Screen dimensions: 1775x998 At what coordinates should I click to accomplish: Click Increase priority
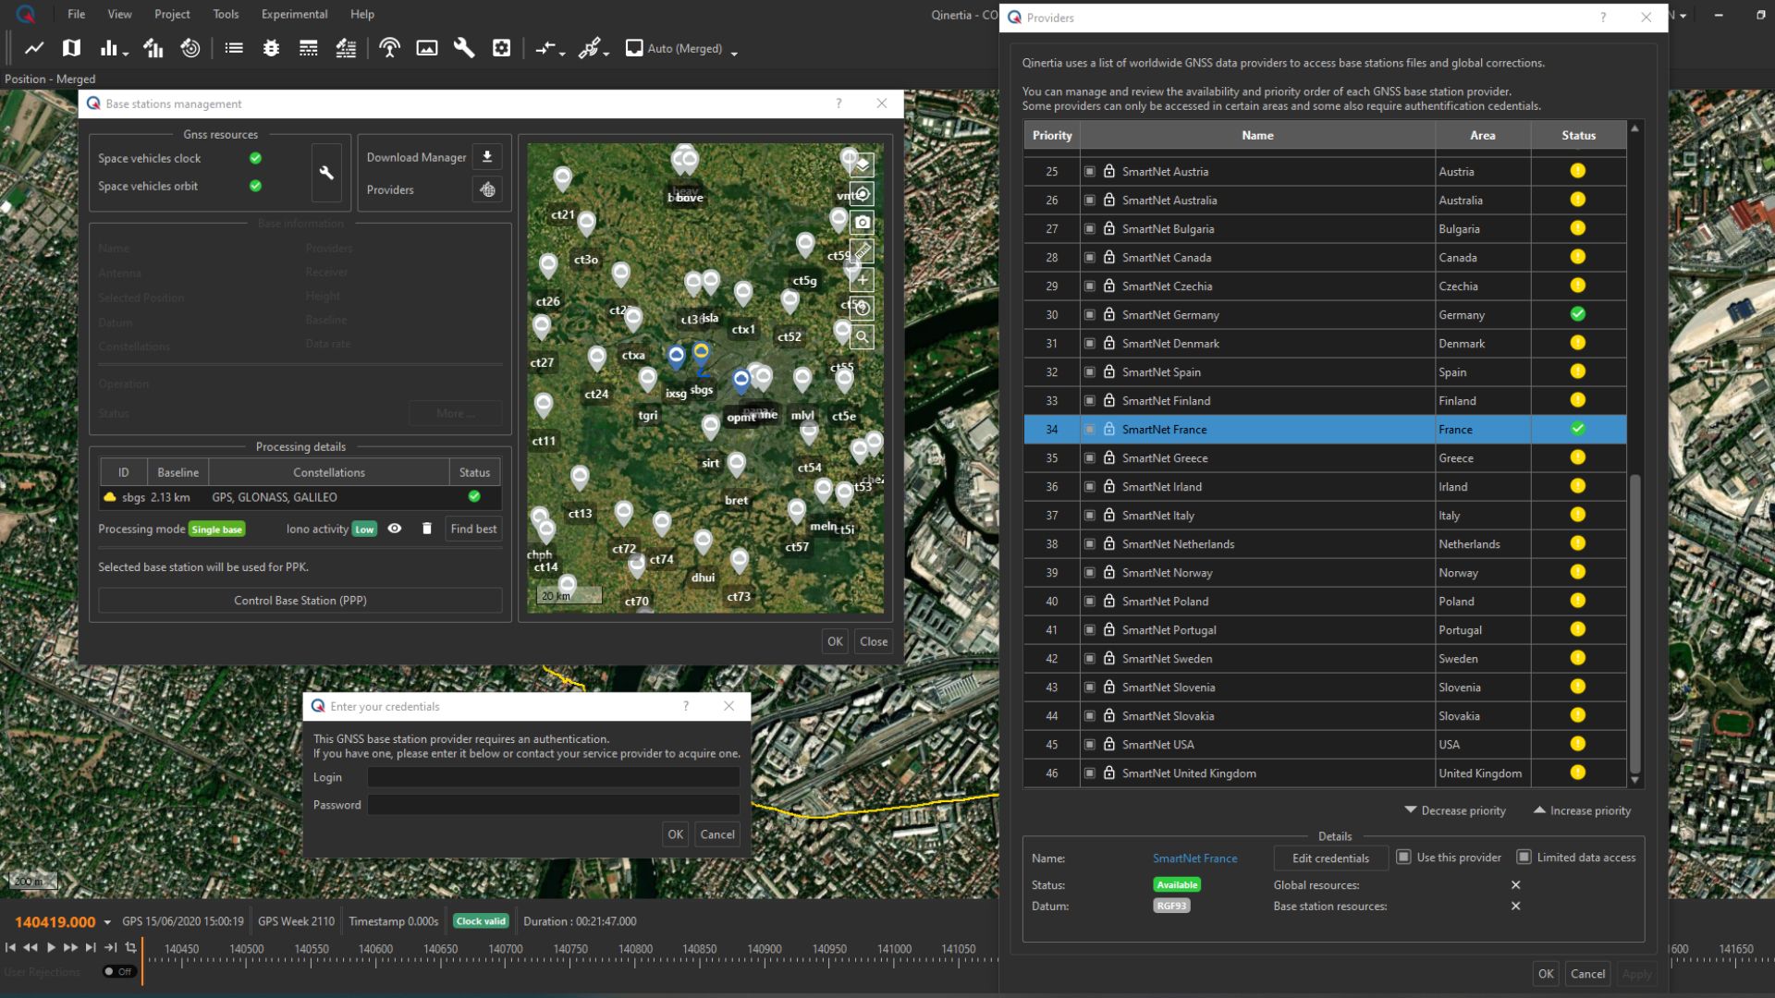[1582, 810]
